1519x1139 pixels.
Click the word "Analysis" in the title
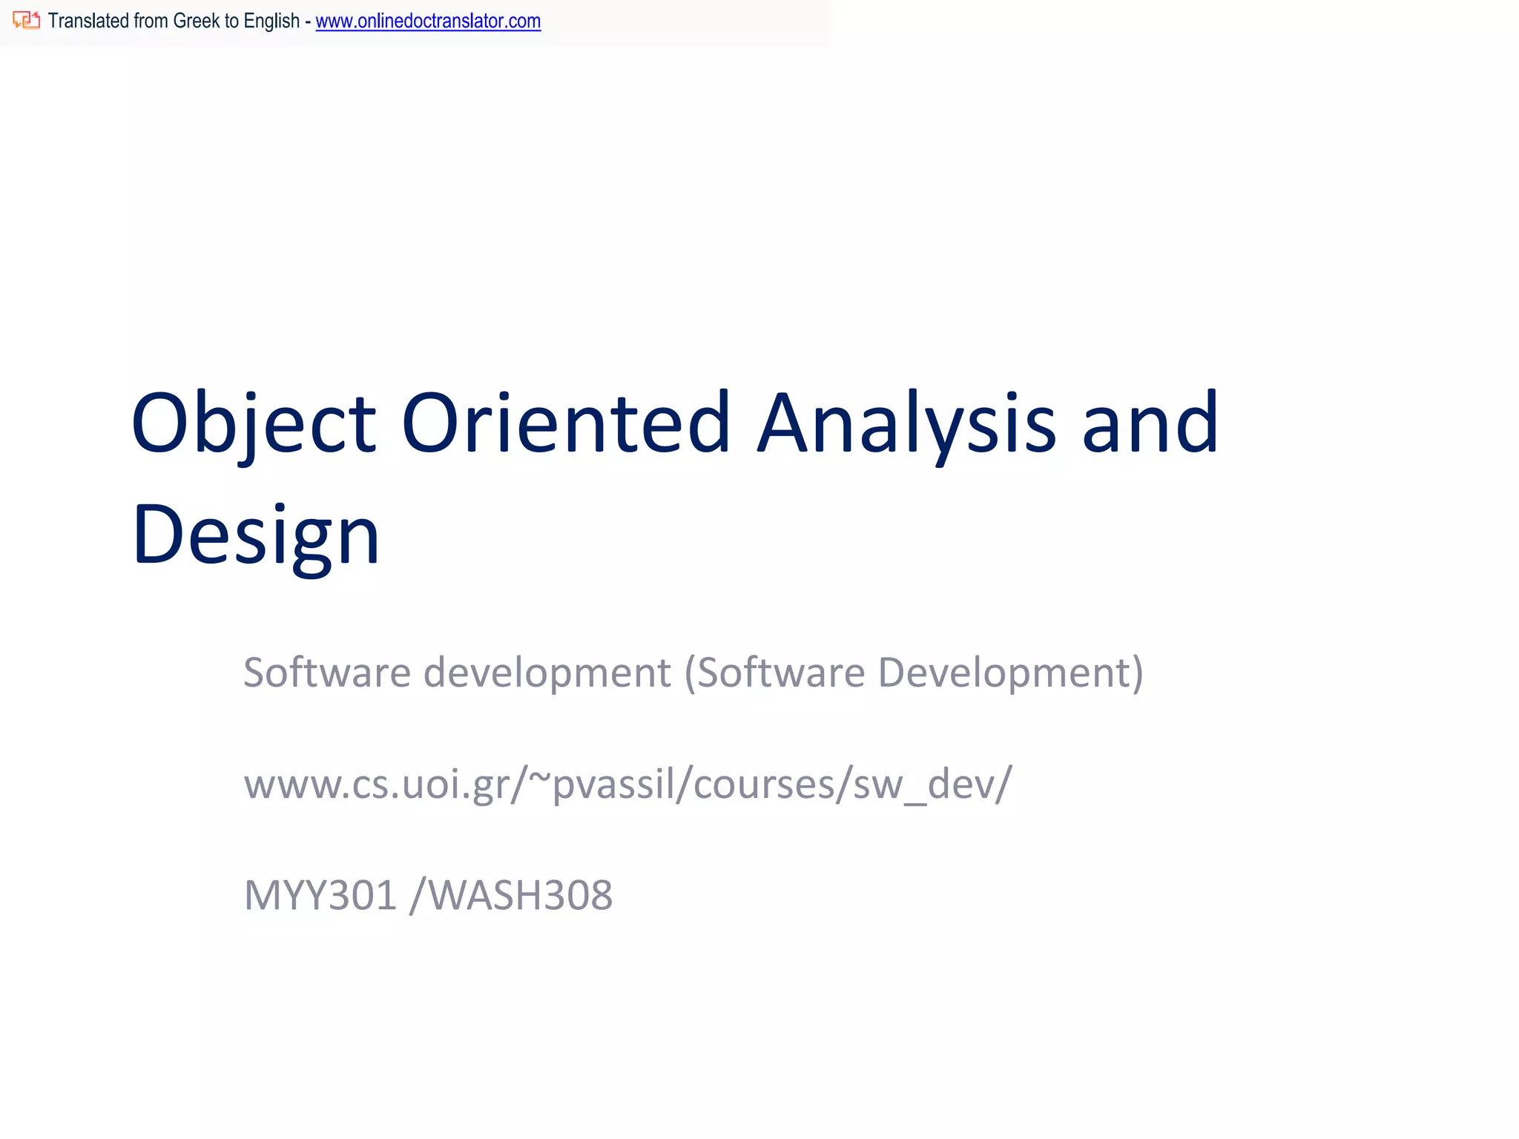906,424
